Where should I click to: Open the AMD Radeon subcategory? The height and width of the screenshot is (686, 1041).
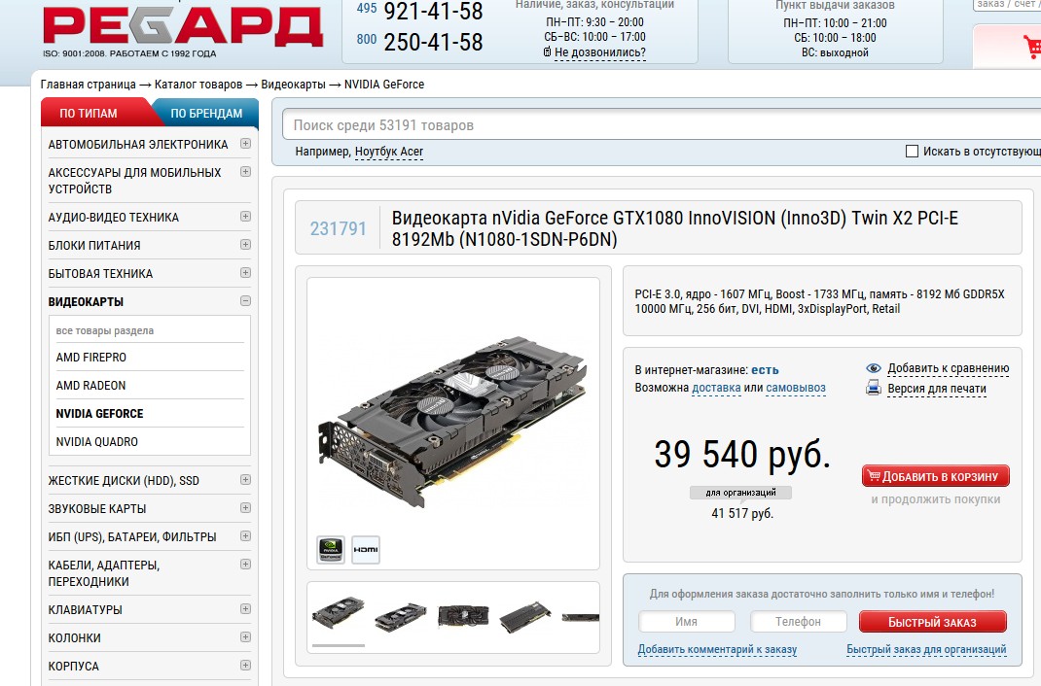pos(91,386)
